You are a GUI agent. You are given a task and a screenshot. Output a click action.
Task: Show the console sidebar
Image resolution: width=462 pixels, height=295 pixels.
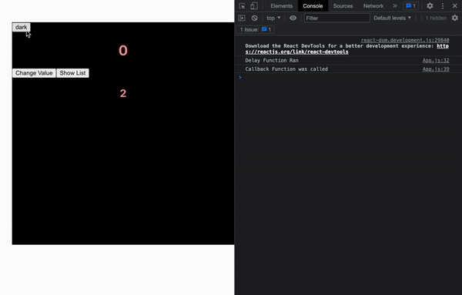[x=242, y=18]
